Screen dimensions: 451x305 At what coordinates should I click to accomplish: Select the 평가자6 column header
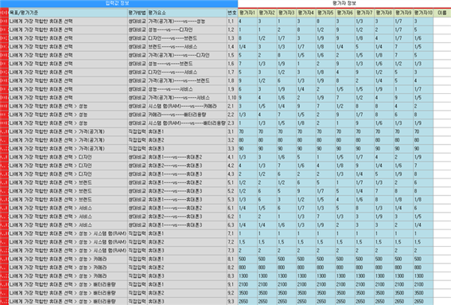click(x=345, y=13)
